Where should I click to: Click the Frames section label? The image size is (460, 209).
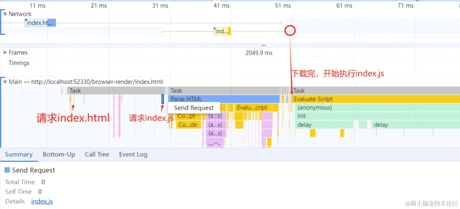click(x=18, y=53)
